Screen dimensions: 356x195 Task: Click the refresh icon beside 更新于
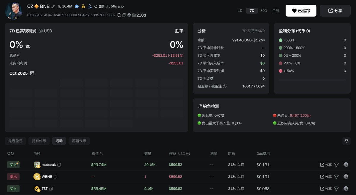click(96, 6)
